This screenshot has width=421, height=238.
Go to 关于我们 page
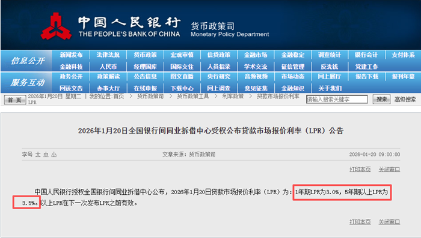point(330,88)
